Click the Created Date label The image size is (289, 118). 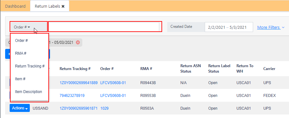[x=181, y=27]
